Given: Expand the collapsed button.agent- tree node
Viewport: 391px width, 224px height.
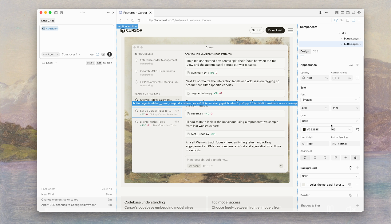Looking at the screenshot, I should pyautogui.click(x=341, y=39).
